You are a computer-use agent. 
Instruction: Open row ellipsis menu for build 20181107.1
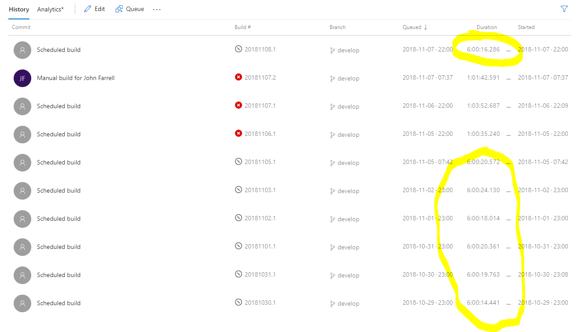click(509, 106)
